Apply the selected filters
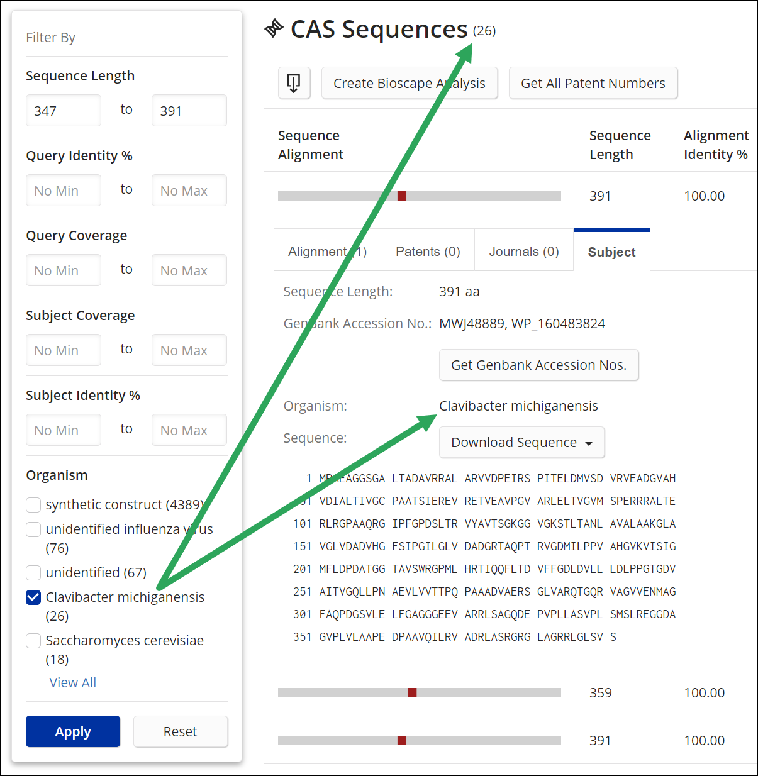 coord(73,731)
